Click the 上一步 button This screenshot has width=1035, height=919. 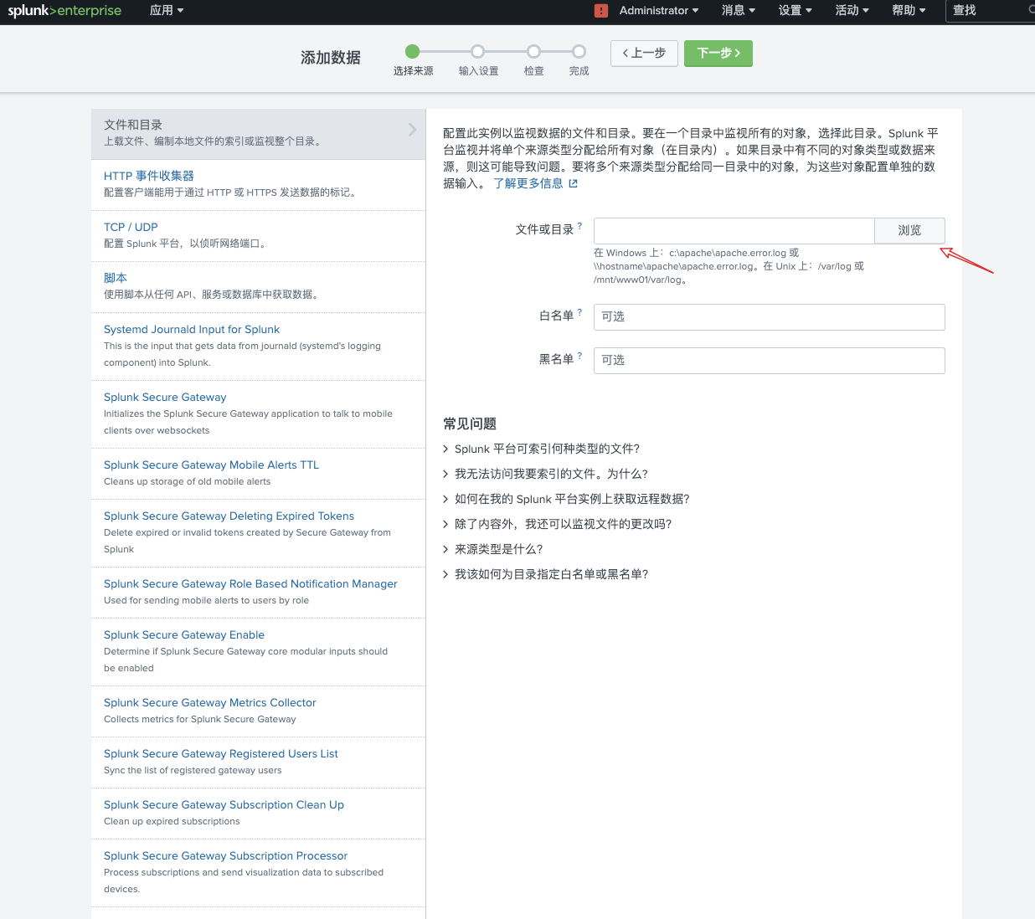(x=644, y=53)
